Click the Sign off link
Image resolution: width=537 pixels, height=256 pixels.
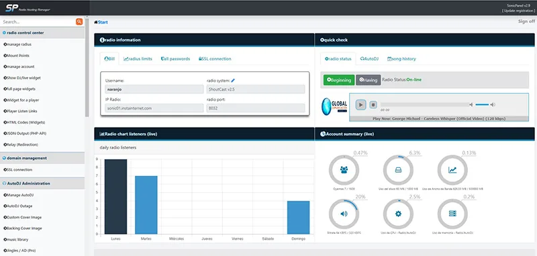(x=526, y=22)
